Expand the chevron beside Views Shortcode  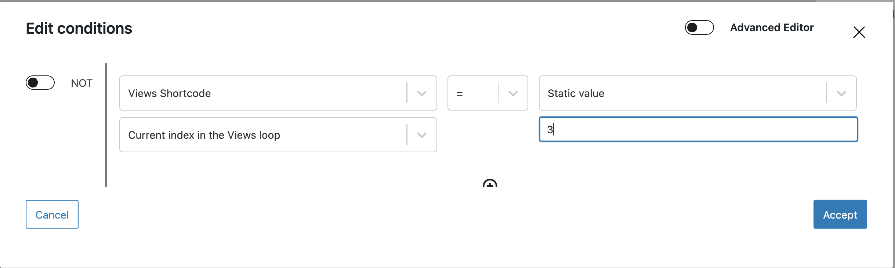(x=422, y=93)
